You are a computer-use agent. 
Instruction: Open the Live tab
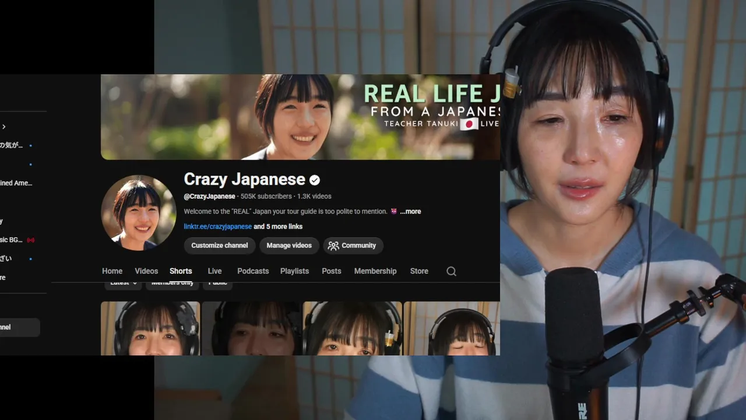tap(215, 271)
